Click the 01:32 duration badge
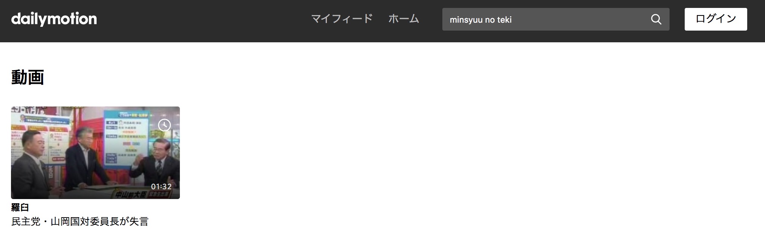765x244 pixels. (161, 187)
